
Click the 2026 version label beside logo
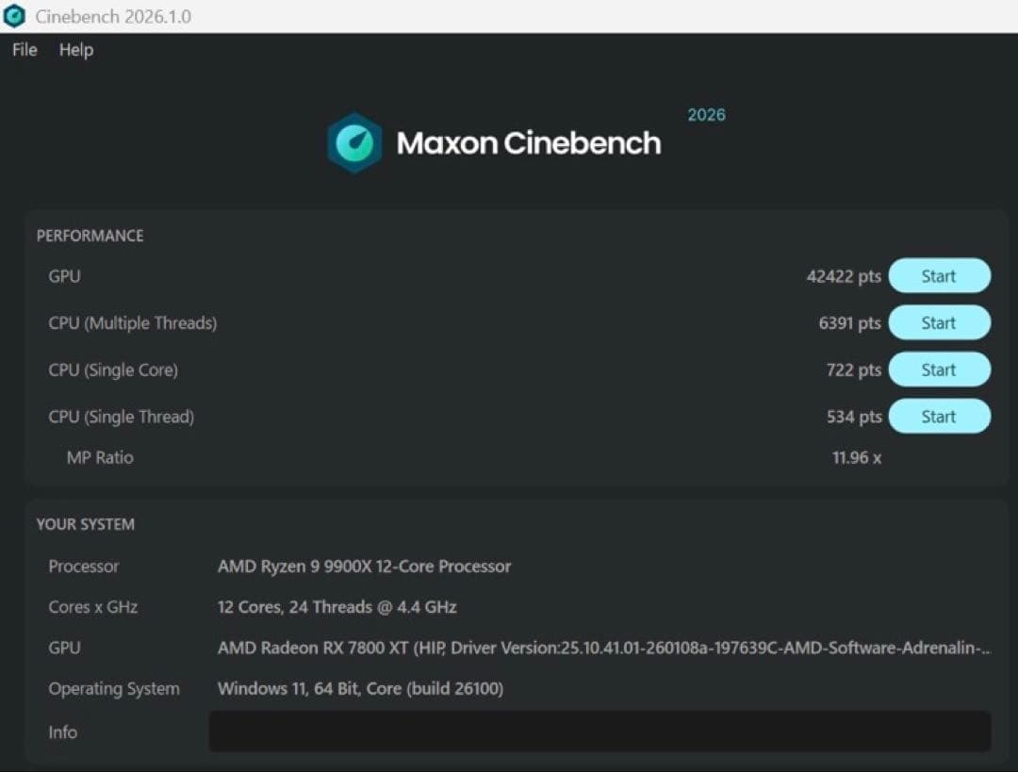[x=706, y=115]
